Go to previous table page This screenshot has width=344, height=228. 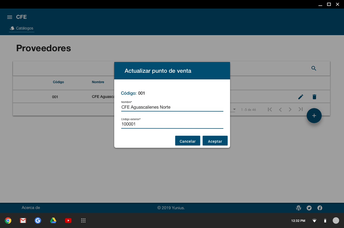280,109
